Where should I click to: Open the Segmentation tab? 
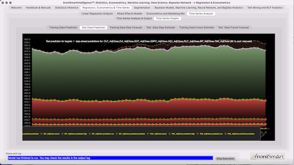142,8
